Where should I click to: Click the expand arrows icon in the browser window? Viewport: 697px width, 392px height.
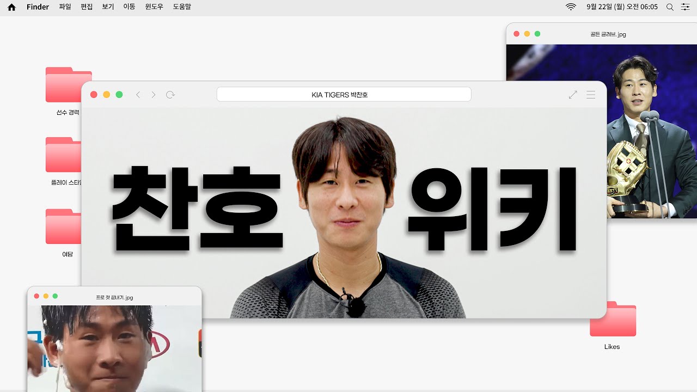[573, 95]
